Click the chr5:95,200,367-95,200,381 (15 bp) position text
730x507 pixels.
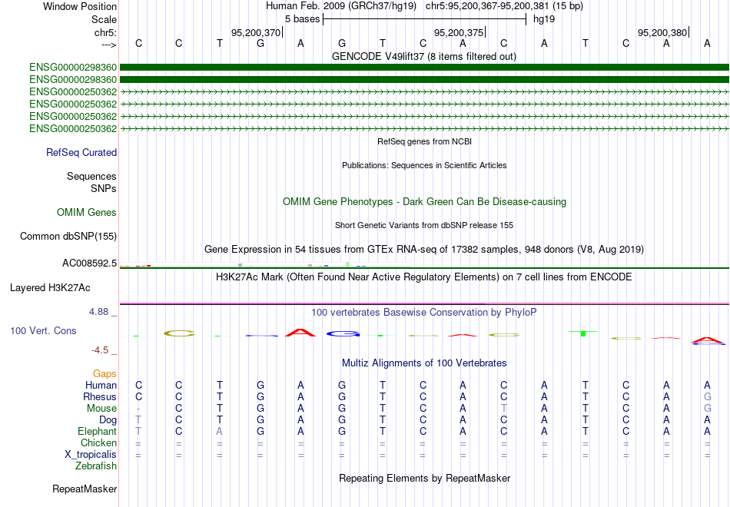click(504, 6)
